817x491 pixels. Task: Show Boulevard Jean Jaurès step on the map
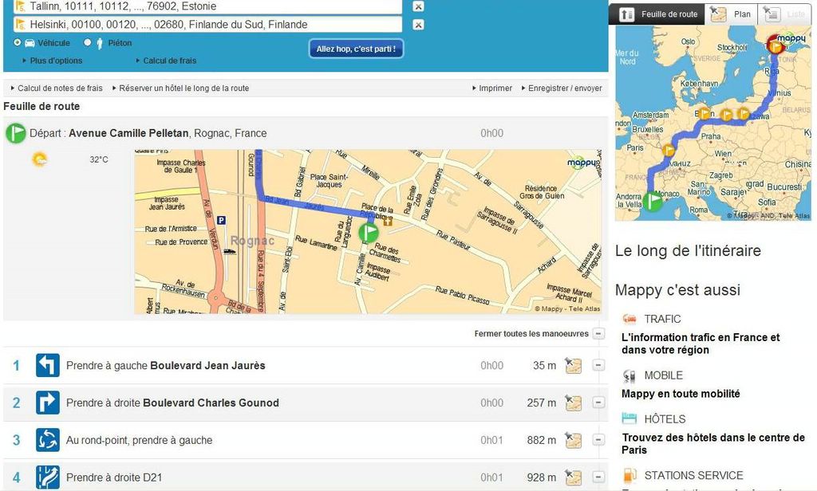pos(573,366)
